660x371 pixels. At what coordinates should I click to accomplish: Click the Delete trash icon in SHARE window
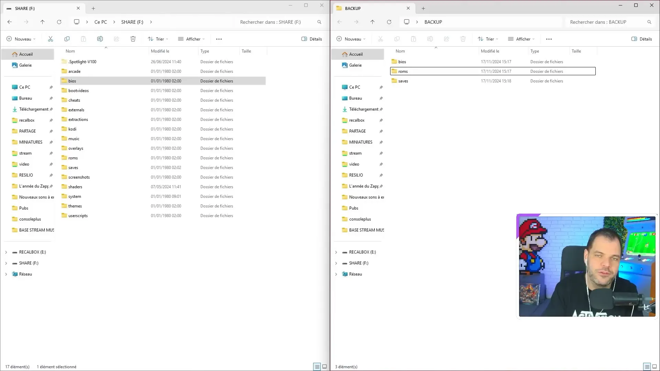coord(133,39)
